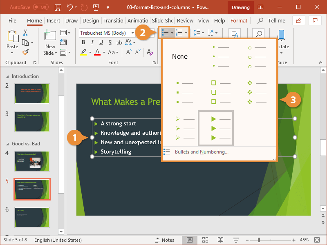This screenshot has width=327, height=245.
Task: Switch to Slide Sorter view
Action: pos(205,240)
